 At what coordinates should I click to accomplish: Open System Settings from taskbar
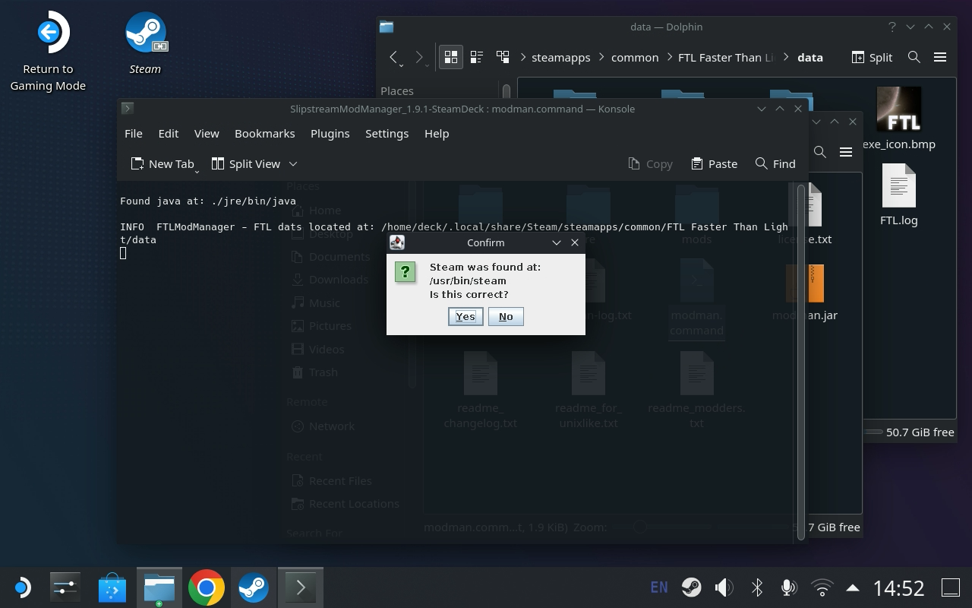coord(65,587)
